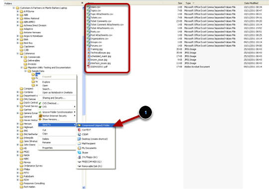Click the Forums.csv file icon
The height and width of the screenshot is (189, 269).
(x=89, y=46)
